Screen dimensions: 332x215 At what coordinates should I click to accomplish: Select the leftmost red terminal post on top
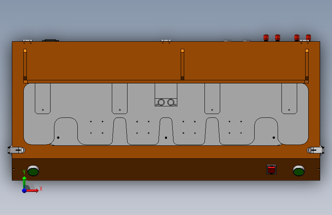click(x=266, y=37)
